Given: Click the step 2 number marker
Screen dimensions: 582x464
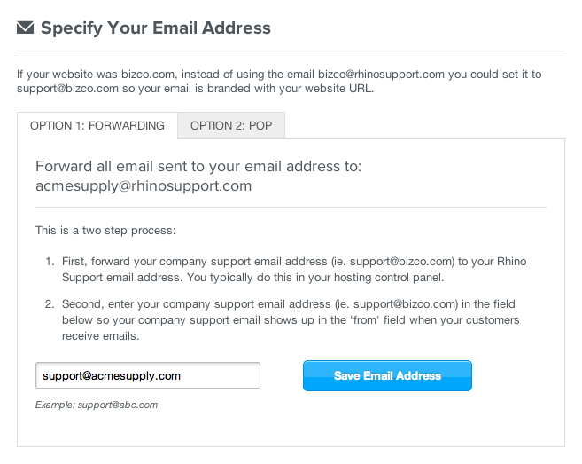Looking at the screenshot, I should click(x=50, y=304).
